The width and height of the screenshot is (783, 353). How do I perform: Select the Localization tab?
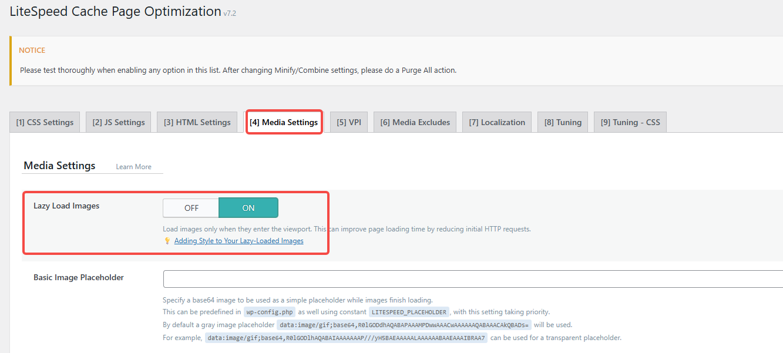497,122
